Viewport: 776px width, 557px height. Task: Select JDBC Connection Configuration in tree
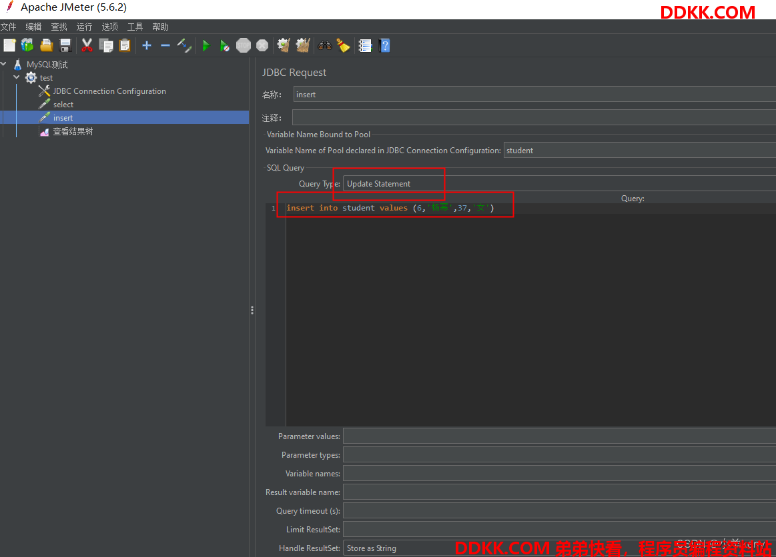(x=109, y=91)
